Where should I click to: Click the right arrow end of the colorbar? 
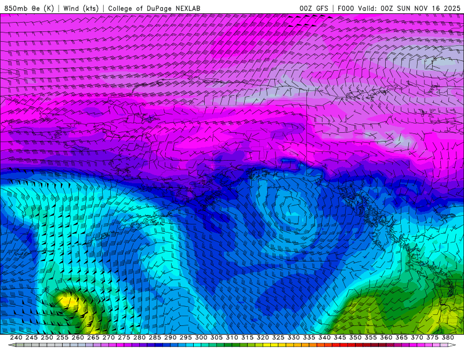coord(452,345)
